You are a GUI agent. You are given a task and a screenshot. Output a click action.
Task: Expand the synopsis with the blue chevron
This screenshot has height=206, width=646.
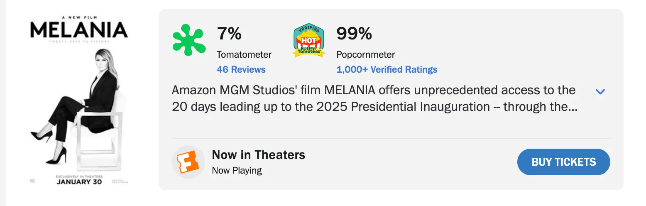600,91
